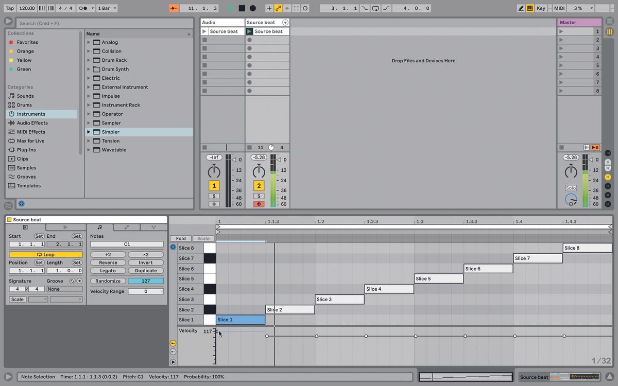
Task: Solo the Master track
Action: [x=571, y=187]
